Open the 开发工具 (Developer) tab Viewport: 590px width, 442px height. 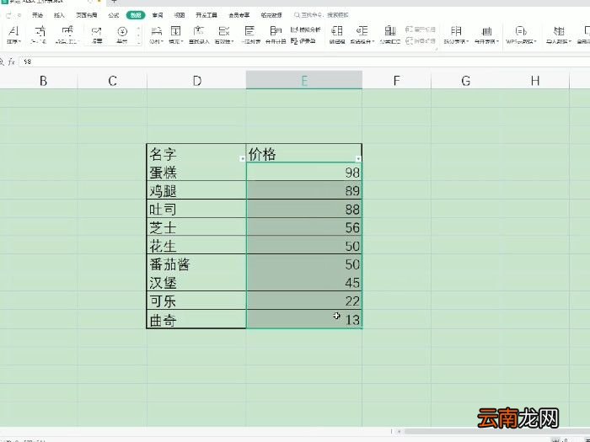click(206, 15)
